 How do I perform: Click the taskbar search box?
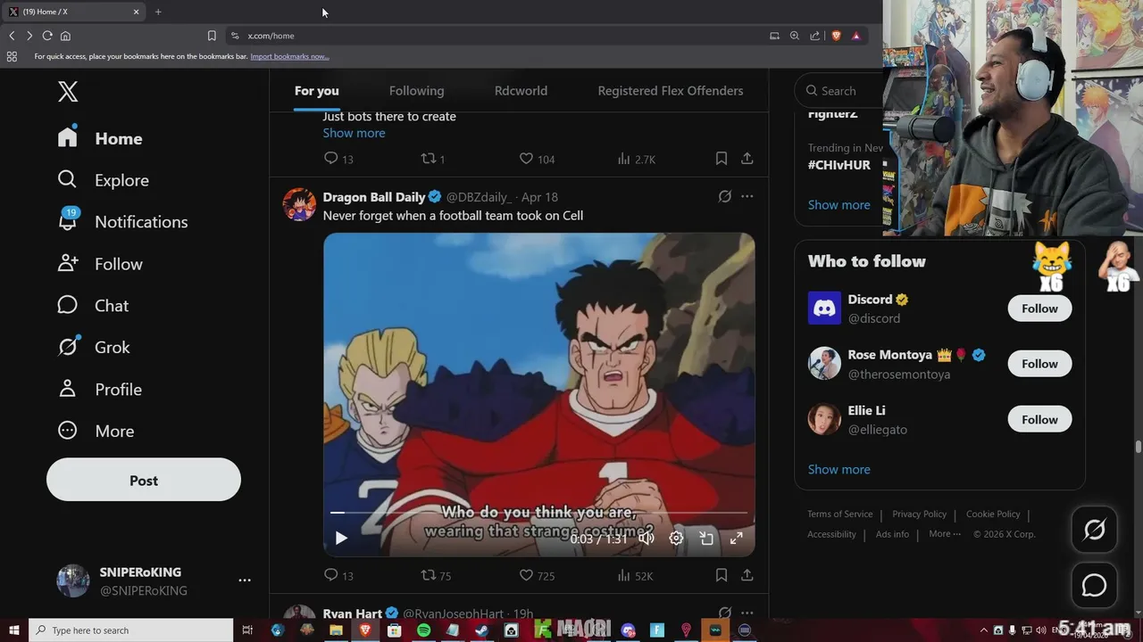point(130,630)
